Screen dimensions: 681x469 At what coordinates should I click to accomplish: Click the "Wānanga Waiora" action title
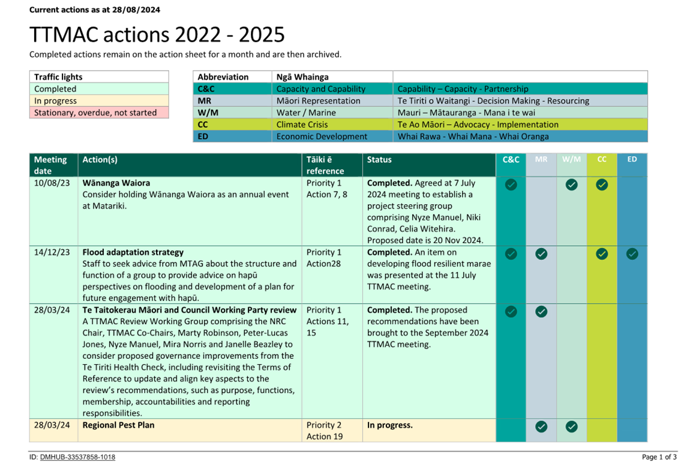click(x=116, y=183)
